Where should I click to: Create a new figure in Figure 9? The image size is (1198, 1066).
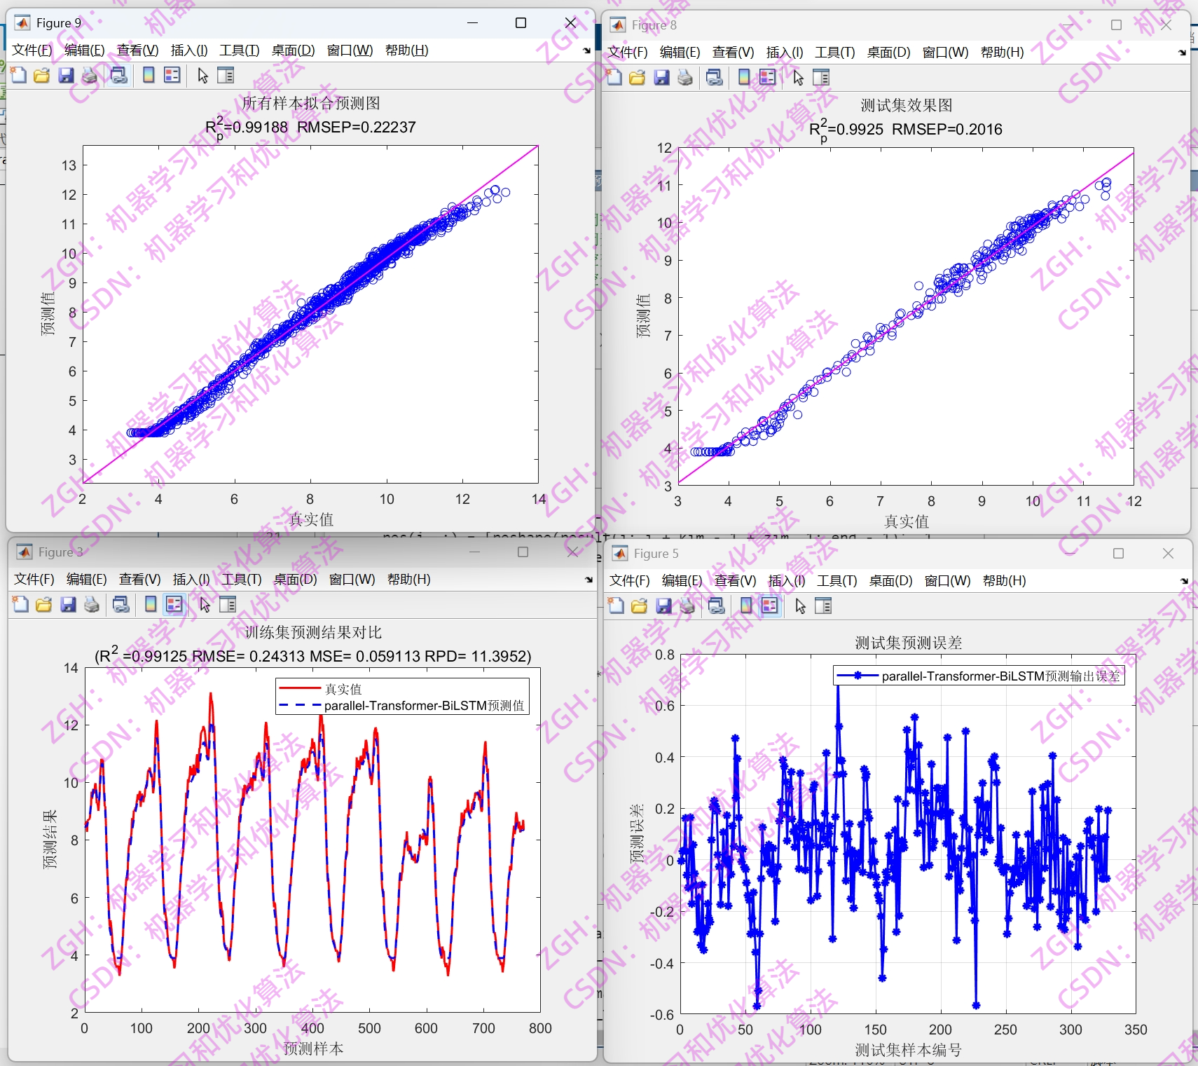[x=18, y=75]
